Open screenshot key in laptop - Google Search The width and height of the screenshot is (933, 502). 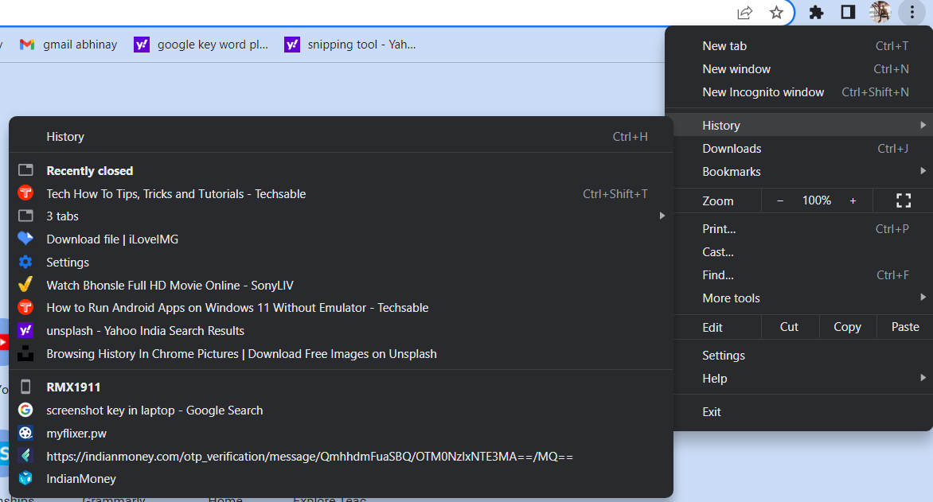(341, 411)
